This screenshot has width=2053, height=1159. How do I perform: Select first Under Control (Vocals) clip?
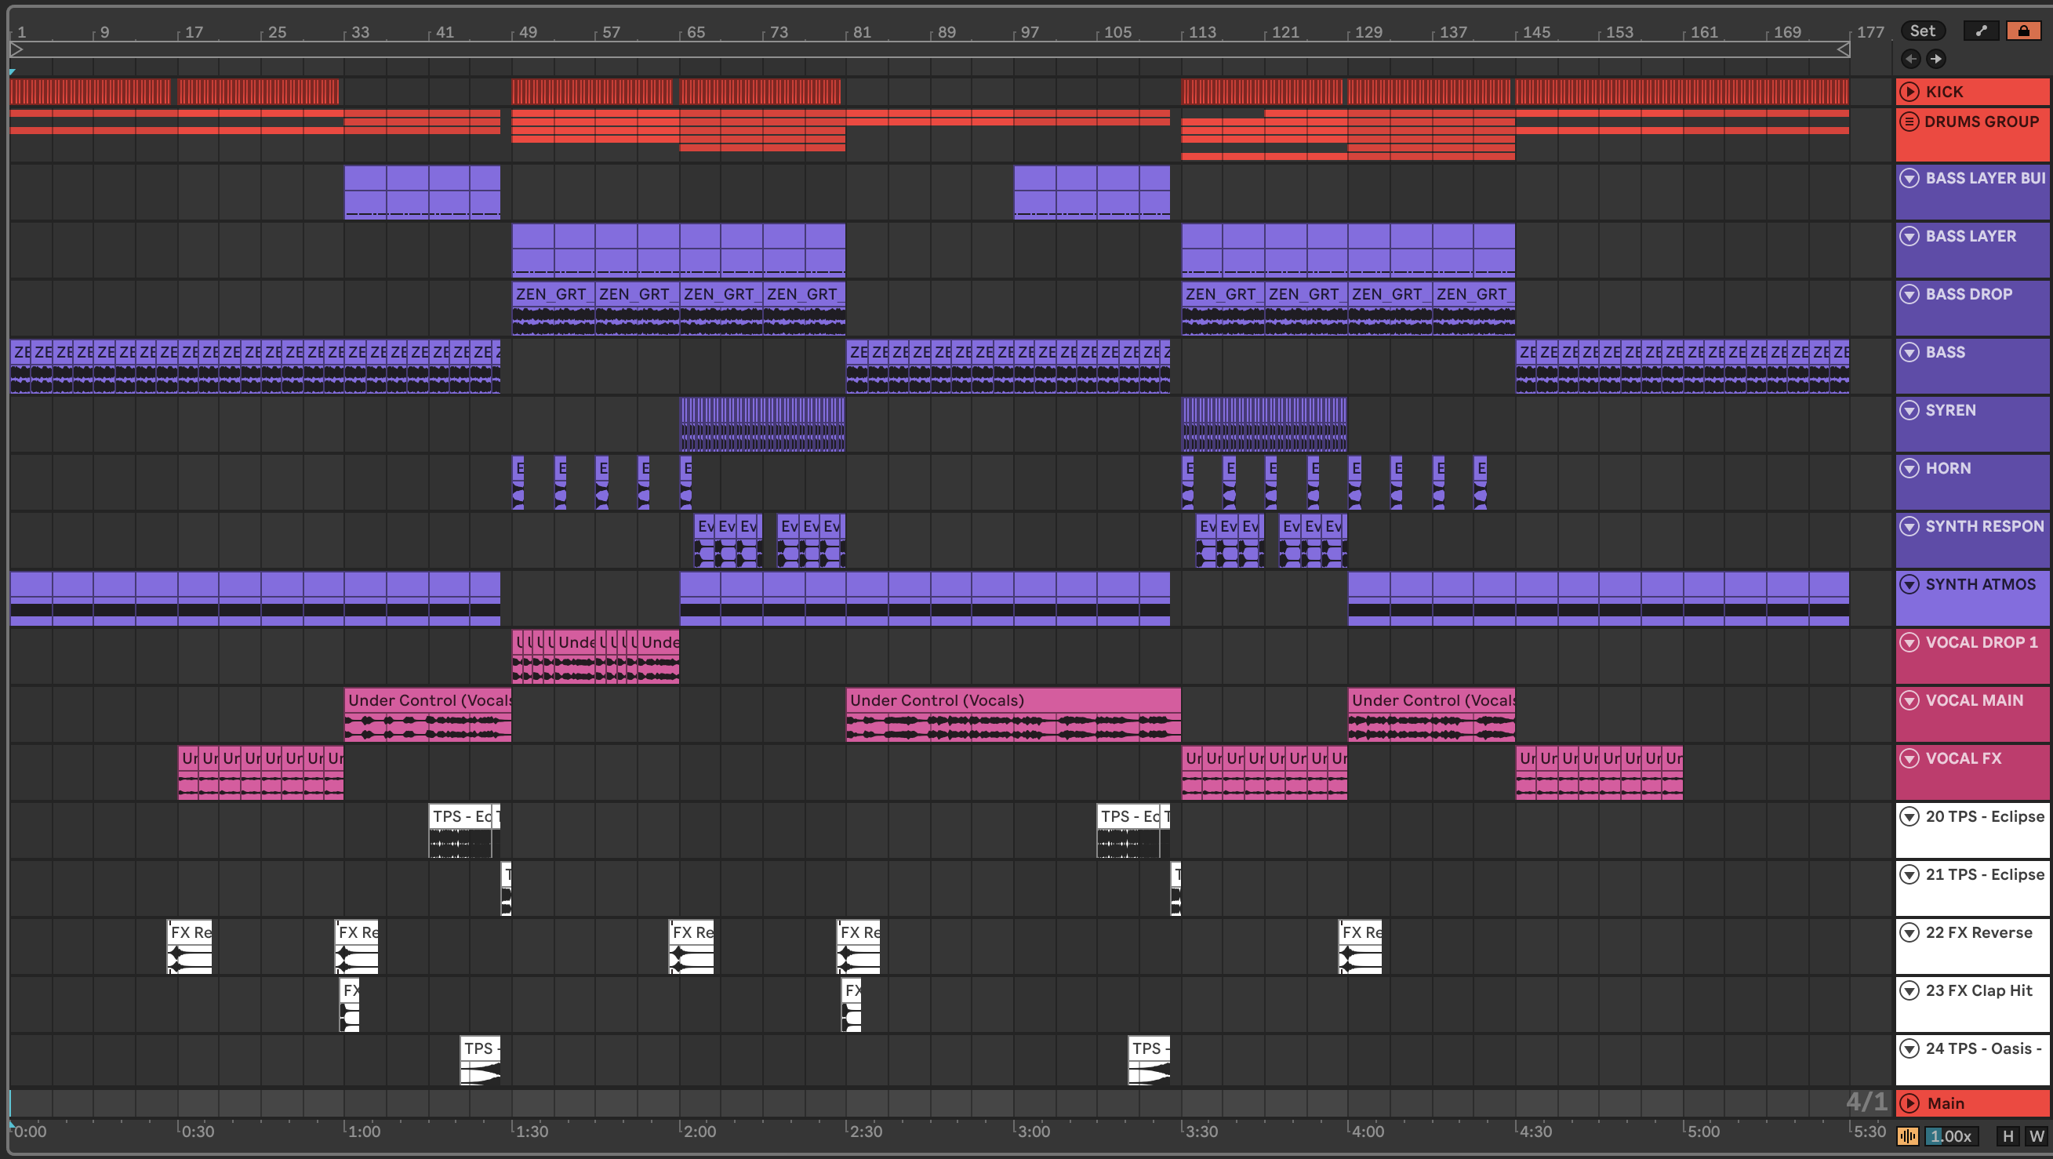point(428,701)
